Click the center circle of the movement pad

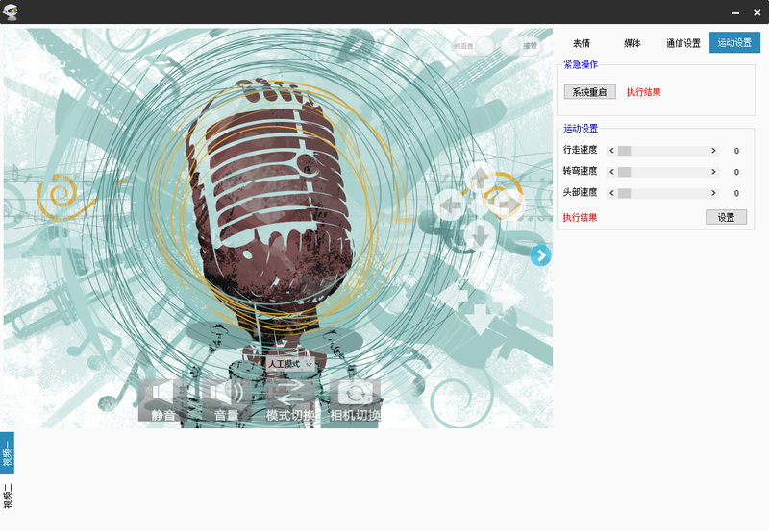pos(479,205)
